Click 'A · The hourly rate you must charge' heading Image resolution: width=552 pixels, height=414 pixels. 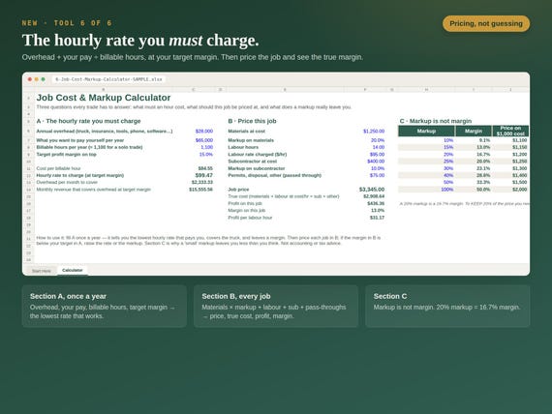coord(88,121)
